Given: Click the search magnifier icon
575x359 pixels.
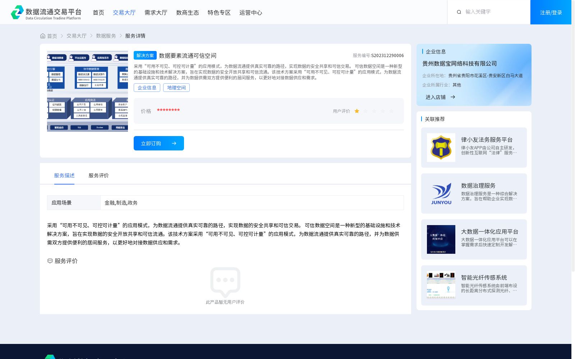Looking at the screenshot, I should coord(459,12).
